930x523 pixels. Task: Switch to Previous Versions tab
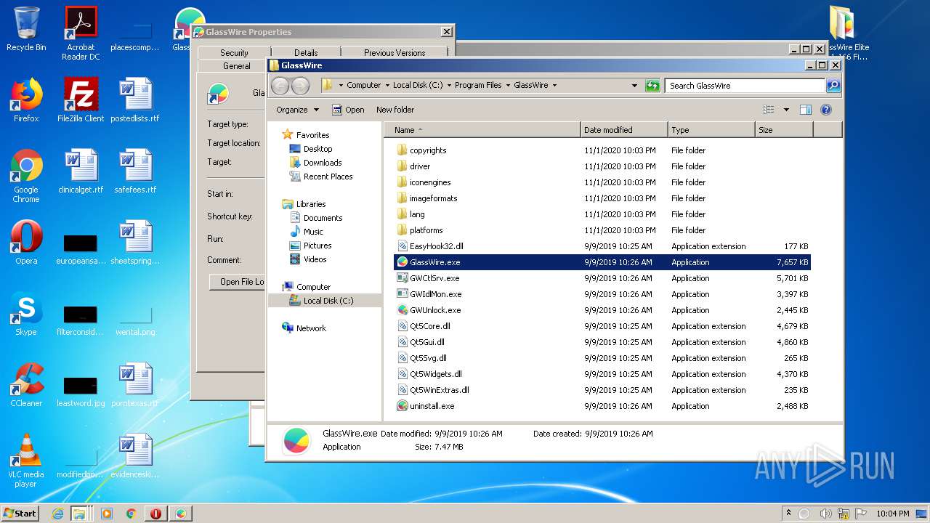[395, 53]
